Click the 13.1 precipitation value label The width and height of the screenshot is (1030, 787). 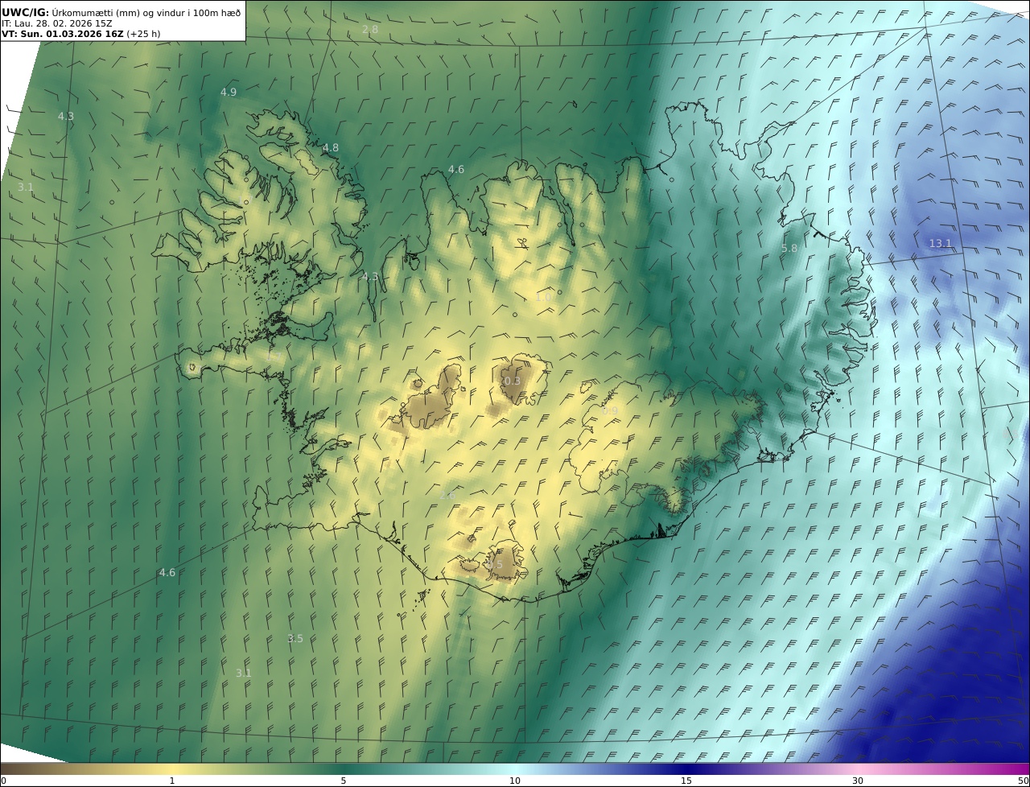(x=940, y=243)
